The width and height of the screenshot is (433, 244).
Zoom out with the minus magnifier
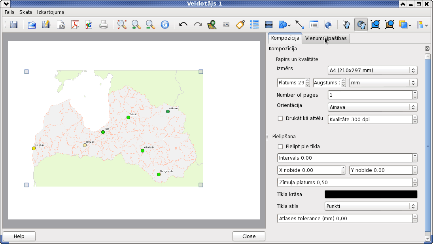151,25
